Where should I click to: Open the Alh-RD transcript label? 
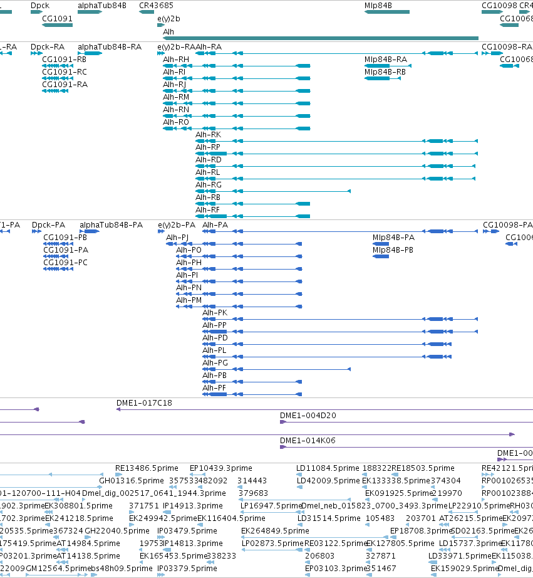coord(209,160)
